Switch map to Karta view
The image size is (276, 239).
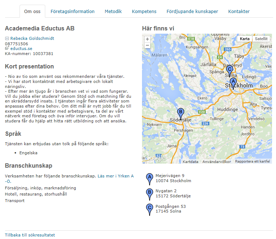point(244,39)
